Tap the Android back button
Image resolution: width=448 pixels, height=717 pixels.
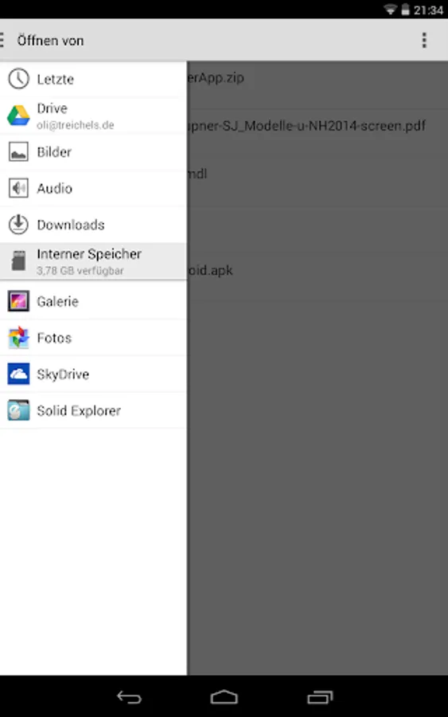coord(129,697)
